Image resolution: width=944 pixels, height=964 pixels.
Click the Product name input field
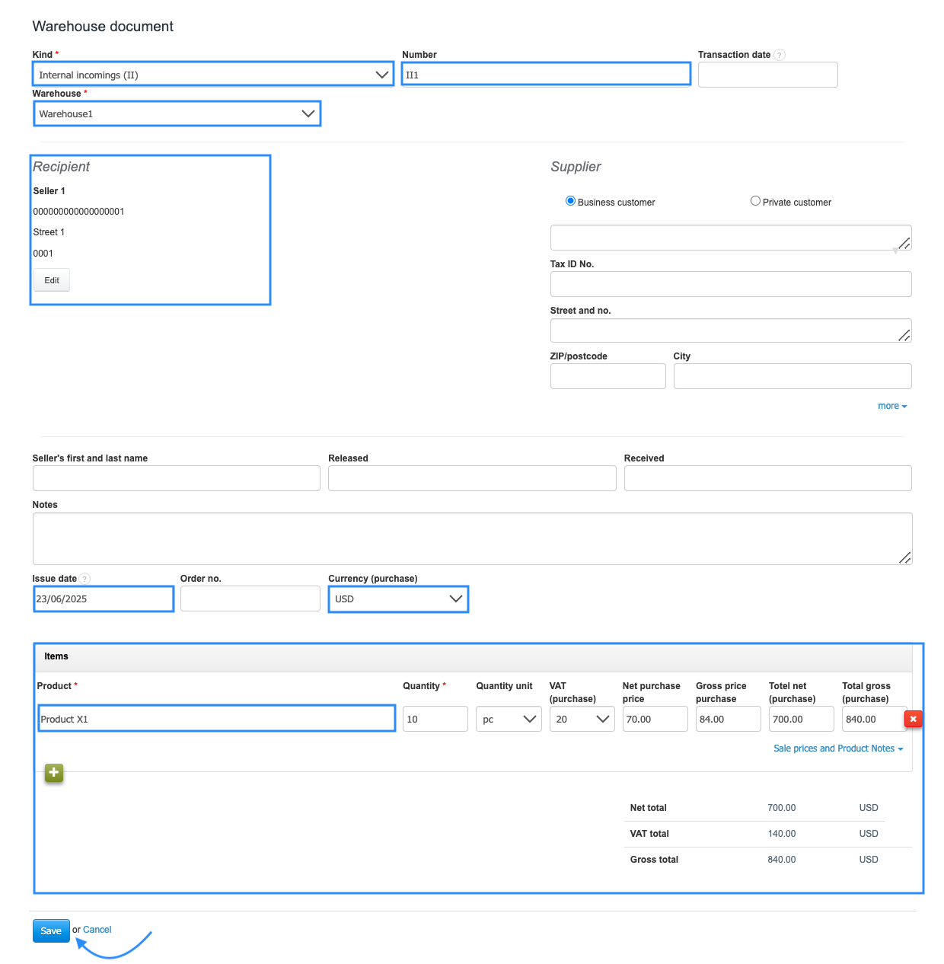pyautogui.click(x=217, y=719)
